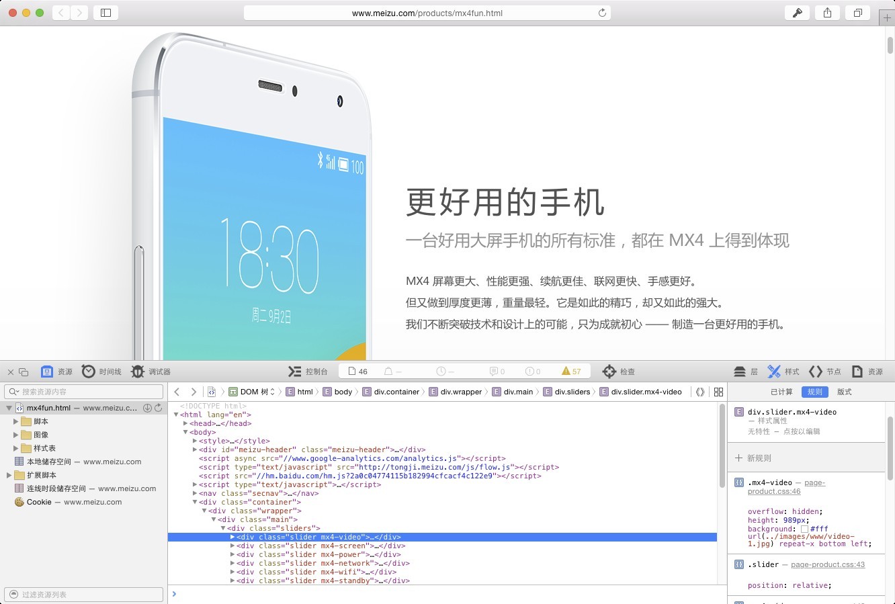This screenshot has height=604, width=895.
Task: Add a new tab with plus button
Action: pyautogui.click(x=888, y=18)
